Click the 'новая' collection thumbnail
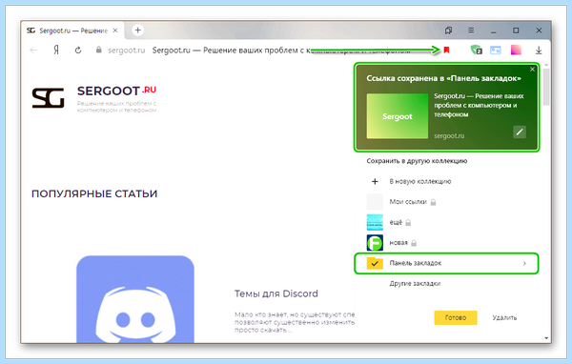 tap(375, 243)
